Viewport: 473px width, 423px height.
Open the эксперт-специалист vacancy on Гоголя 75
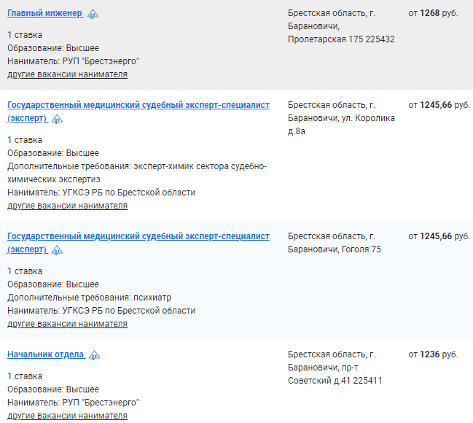tap(138, 243)
